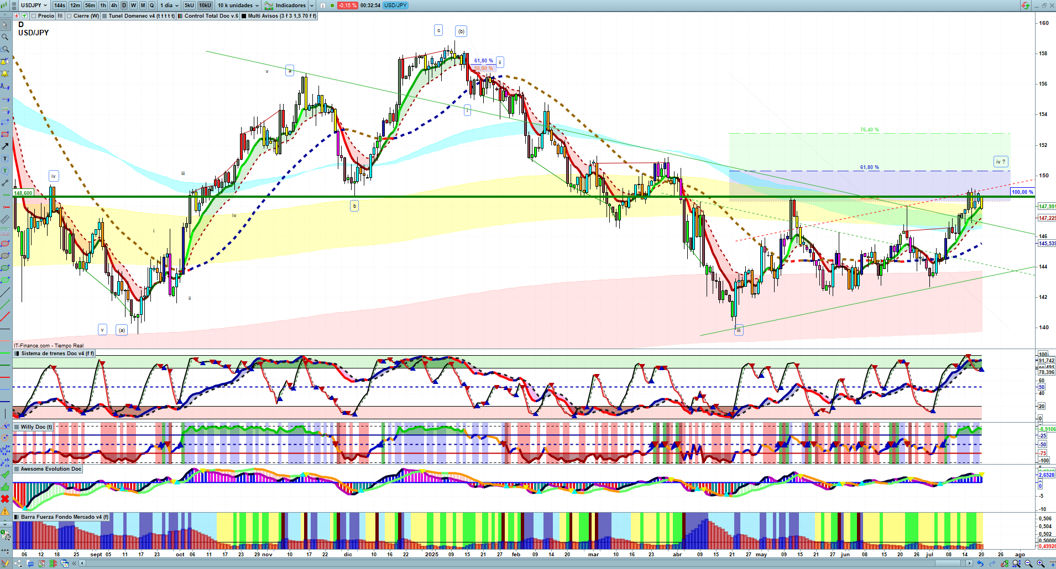
Task: Select the 144s timeframe
Action: coord(60,6)
